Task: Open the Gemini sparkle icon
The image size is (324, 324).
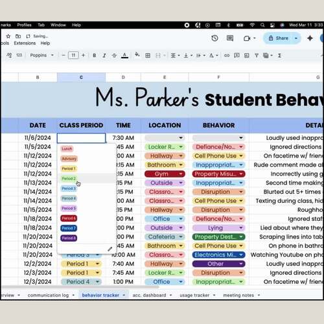Action: pyautogui.click(x=310, y=38)
